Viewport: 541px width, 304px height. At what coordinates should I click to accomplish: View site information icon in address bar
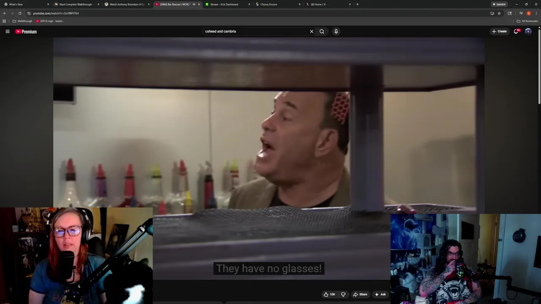pyautogui.click(x=29, y=13)
